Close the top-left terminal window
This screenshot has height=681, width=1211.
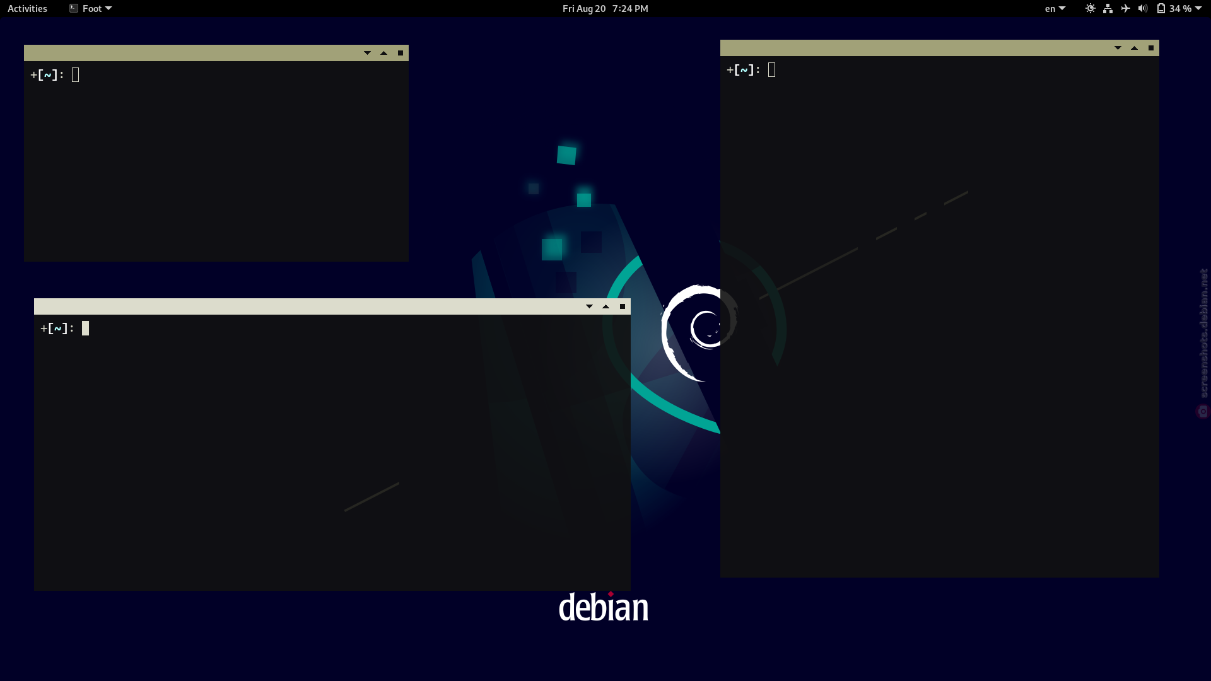click(400, 53)
